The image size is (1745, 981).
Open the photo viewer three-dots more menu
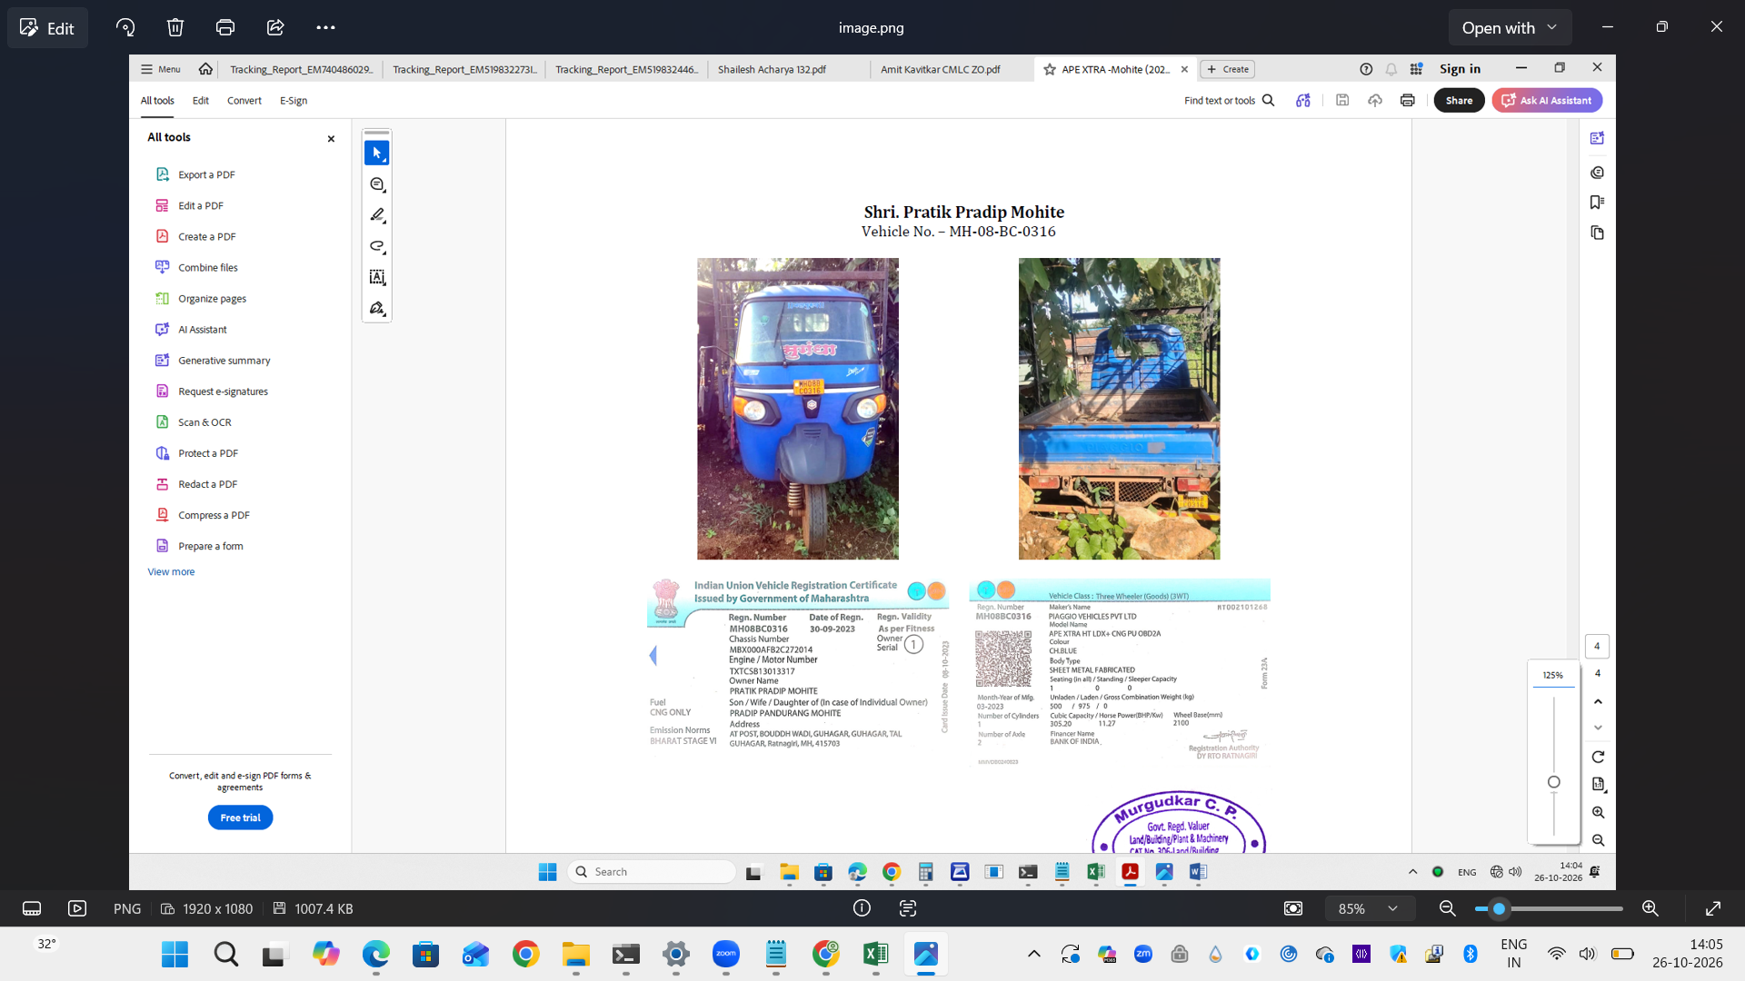pyautogui.click(x=325, y=27)
